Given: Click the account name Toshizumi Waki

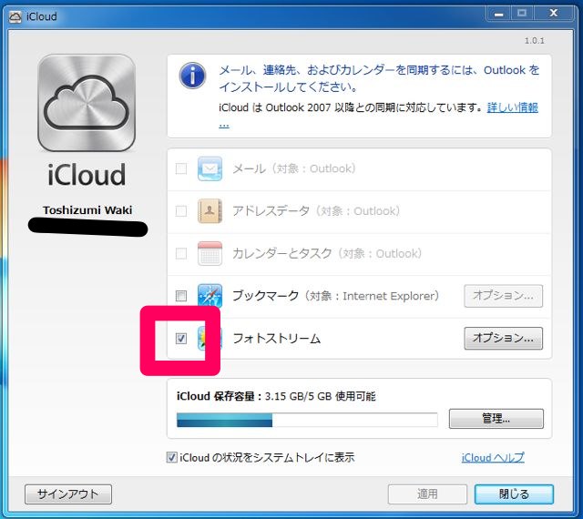Looking at the screenshot, I should [87, 210].
